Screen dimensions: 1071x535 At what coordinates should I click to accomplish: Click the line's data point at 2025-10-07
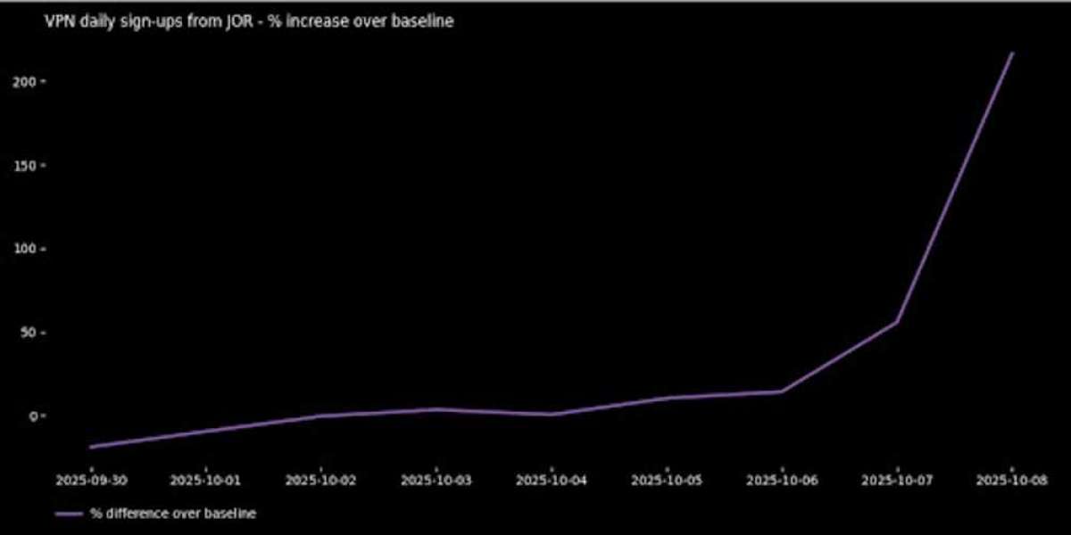[x=897, y=322]
